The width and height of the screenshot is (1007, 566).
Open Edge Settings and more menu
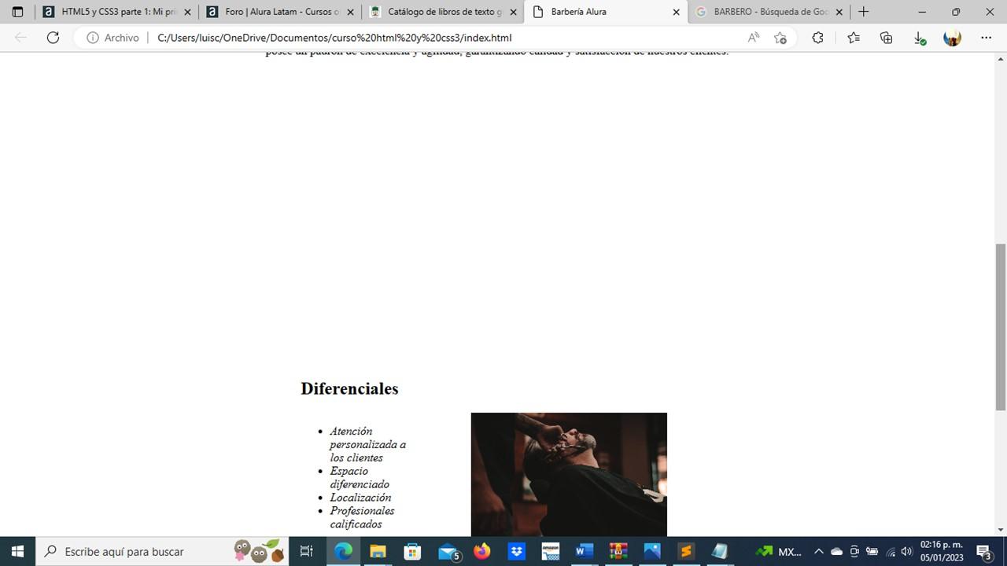pyautogui.click(x=987, y=38)
